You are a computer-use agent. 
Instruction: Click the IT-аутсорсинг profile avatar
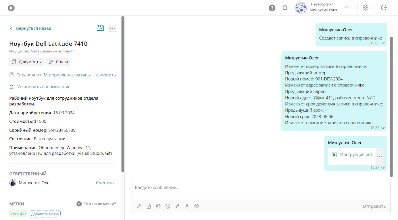point(301,8)
